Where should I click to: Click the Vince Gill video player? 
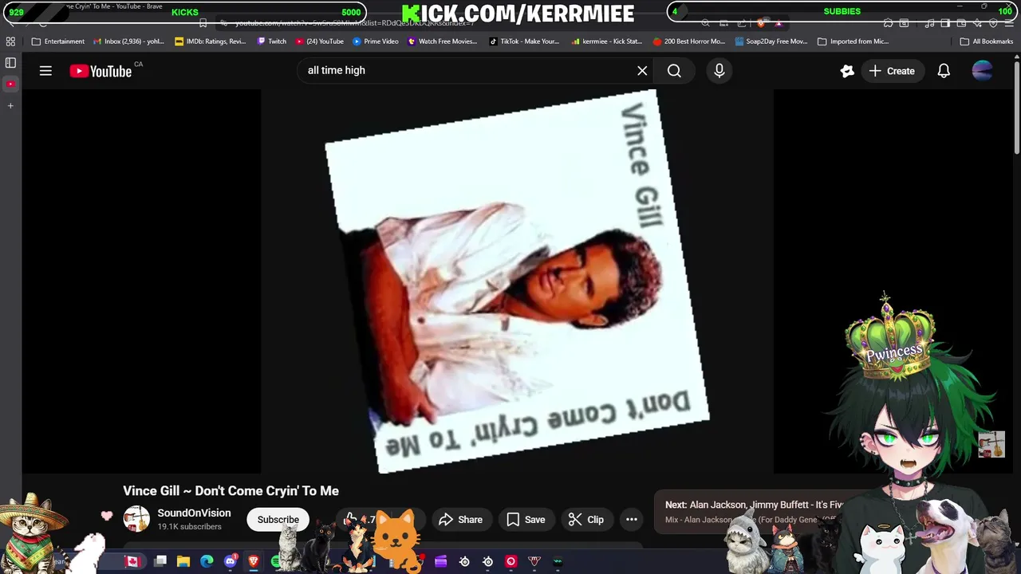[517, 281]
